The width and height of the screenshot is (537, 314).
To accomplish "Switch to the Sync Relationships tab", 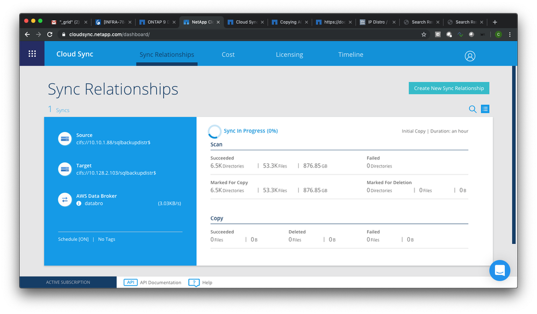I will point(167,54).
